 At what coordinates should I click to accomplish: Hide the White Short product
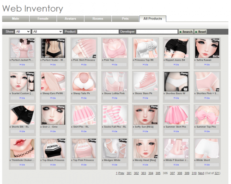tap(207, 165)
